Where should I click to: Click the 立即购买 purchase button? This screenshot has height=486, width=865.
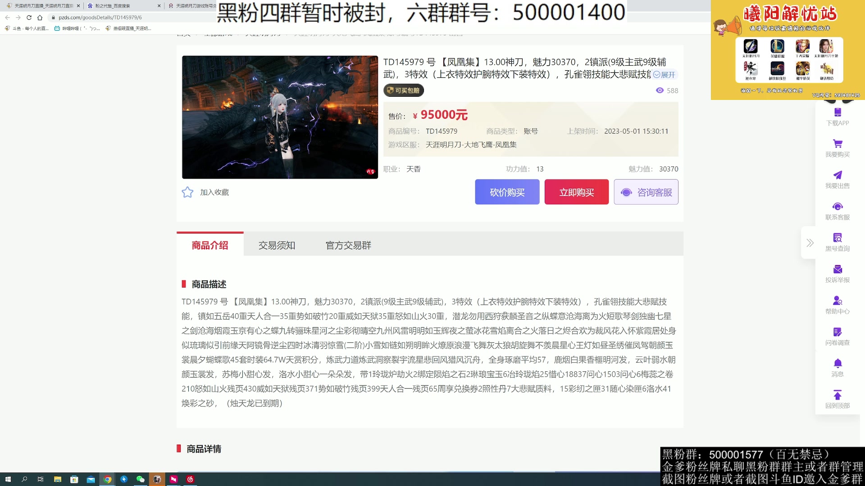pyautogui.click(x=576, y=192)
